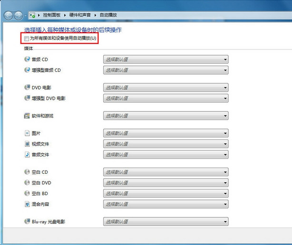
Task: Click the 视频文件 icon
Action: click(27, 144)
